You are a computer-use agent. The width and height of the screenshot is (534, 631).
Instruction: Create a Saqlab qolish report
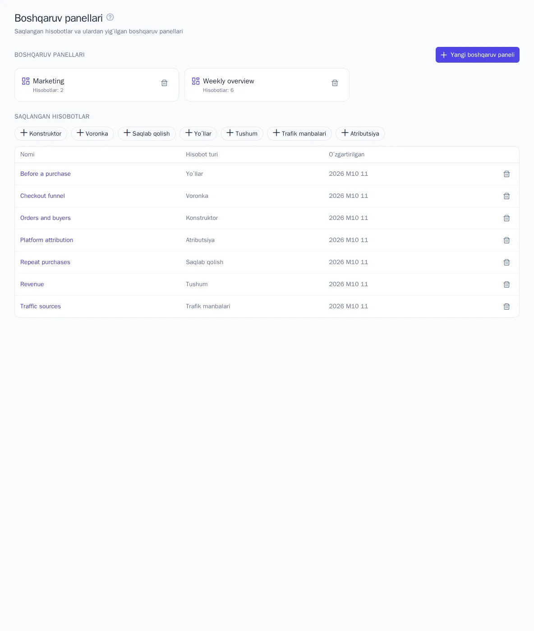[147, 133]
